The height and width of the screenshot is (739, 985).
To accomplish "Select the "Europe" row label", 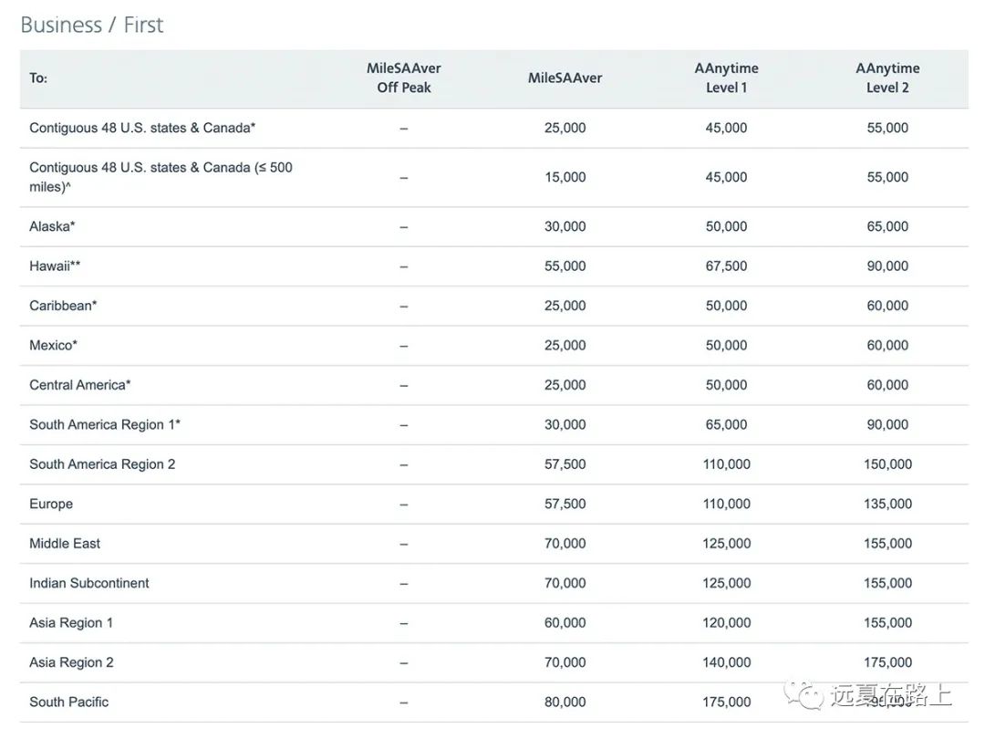I will pos(51,504).
